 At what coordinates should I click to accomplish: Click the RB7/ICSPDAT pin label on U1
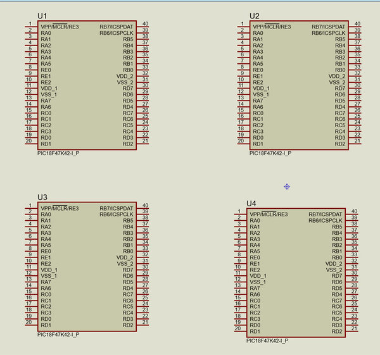point(117,27)
